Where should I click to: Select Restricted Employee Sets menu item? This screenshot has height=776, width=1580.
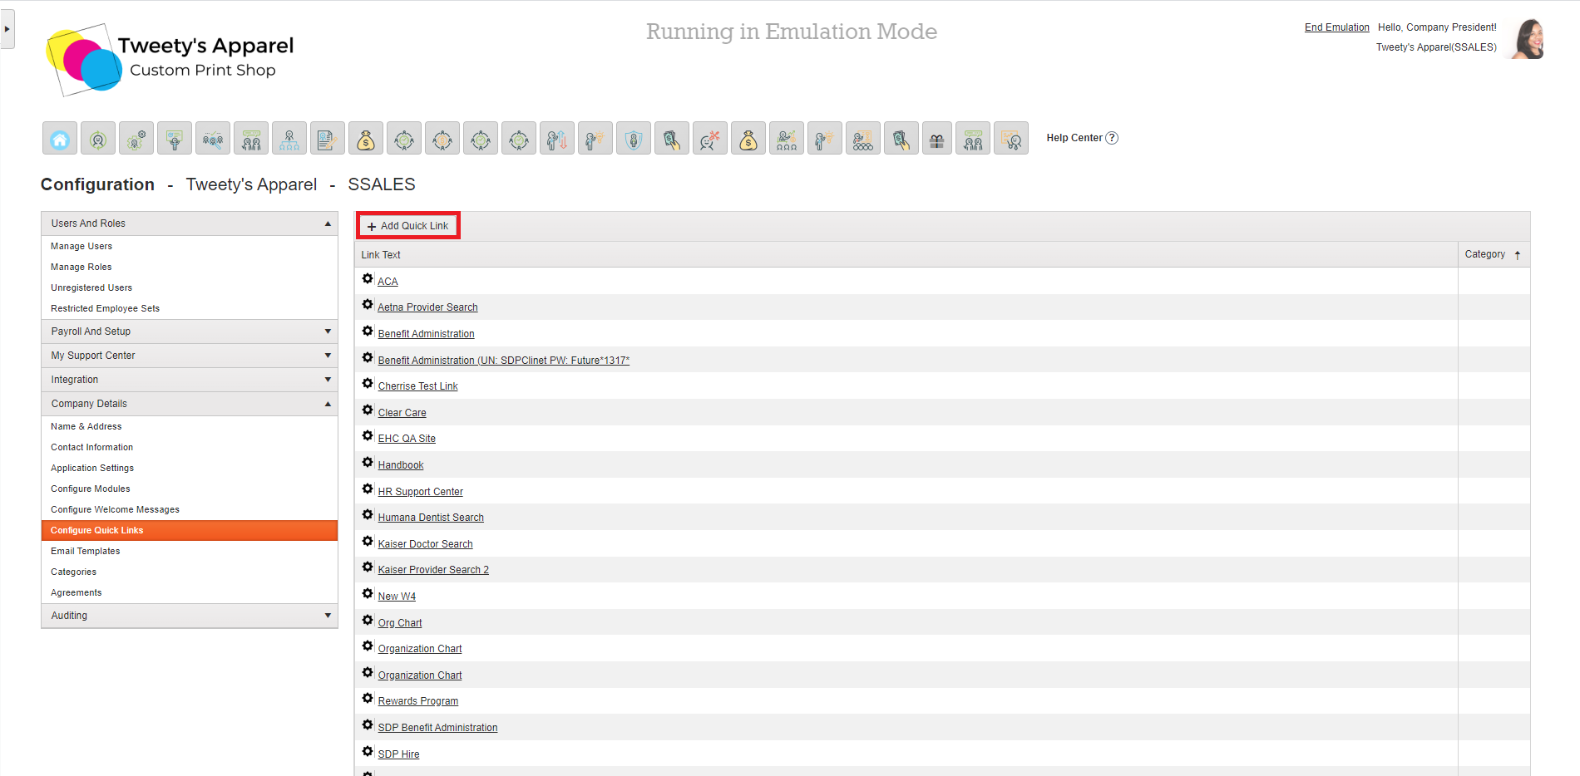tap(105, 308)
